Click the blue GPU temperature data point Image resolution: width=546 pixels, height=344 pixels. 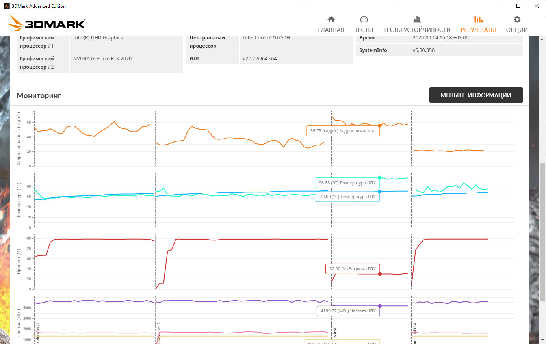(x=380, y=192)
